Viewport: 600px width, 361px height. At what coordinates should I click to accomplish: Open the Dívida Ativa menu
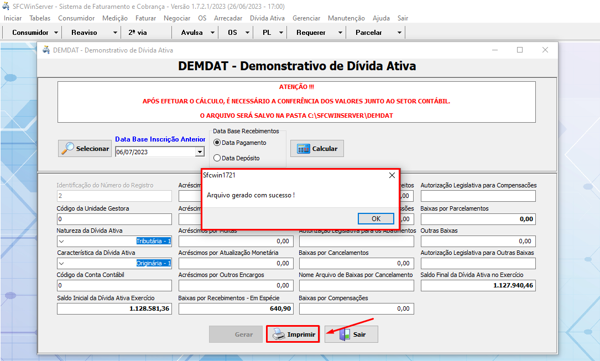(267, 18)
